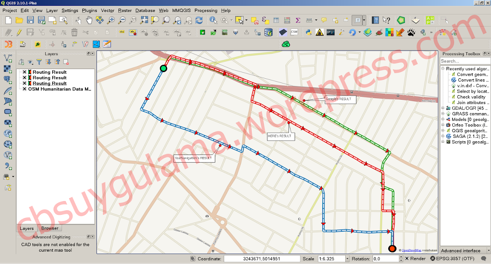Click the Refresh map icon

point(199,20)
